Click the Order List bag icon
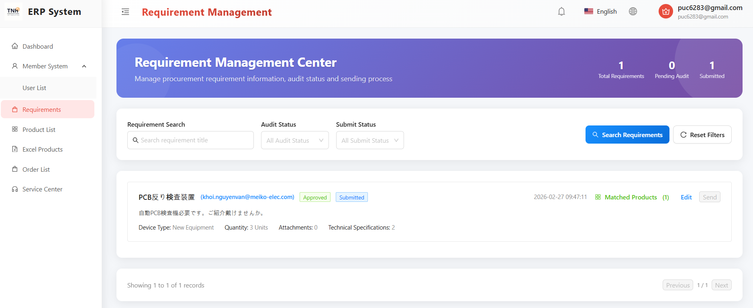This screenshot has width=753, height=308. (x=15, y=169)
